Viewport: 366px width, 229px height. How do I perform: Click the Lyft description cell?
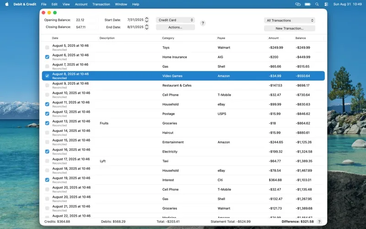point(102,161)
